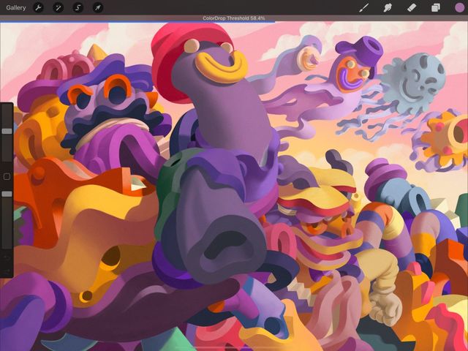The width and height of the screenshot is (468, 351).
Task: Open the purple active color swatch
Action: [x=460, y=8]
